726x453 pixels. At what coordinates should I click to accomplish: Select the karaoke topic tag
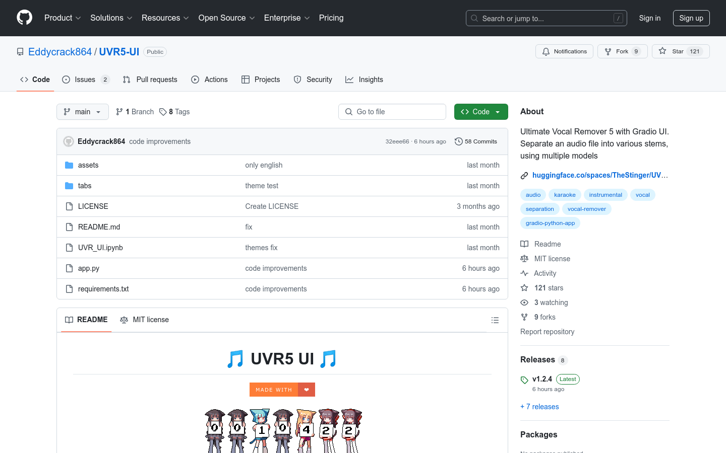tap(565, 195)
